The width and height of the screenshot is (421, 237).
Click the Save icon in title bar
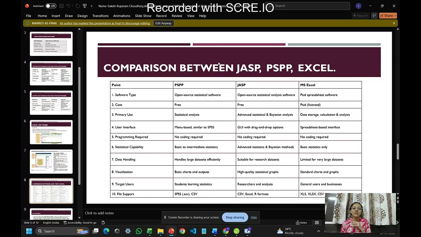[62, 6]
